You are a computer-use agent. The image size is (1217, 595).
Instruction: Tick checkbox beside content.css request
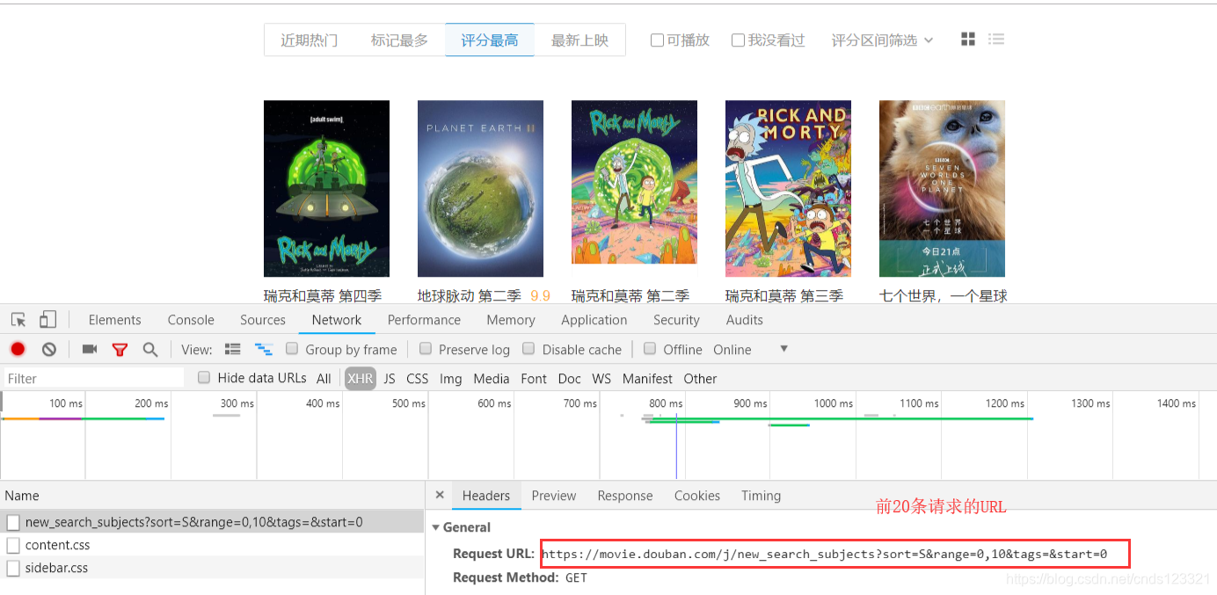[13, 545]
